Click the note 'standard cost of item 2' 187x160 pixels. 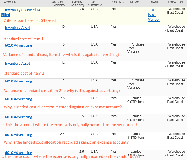(x=24, y=73)
